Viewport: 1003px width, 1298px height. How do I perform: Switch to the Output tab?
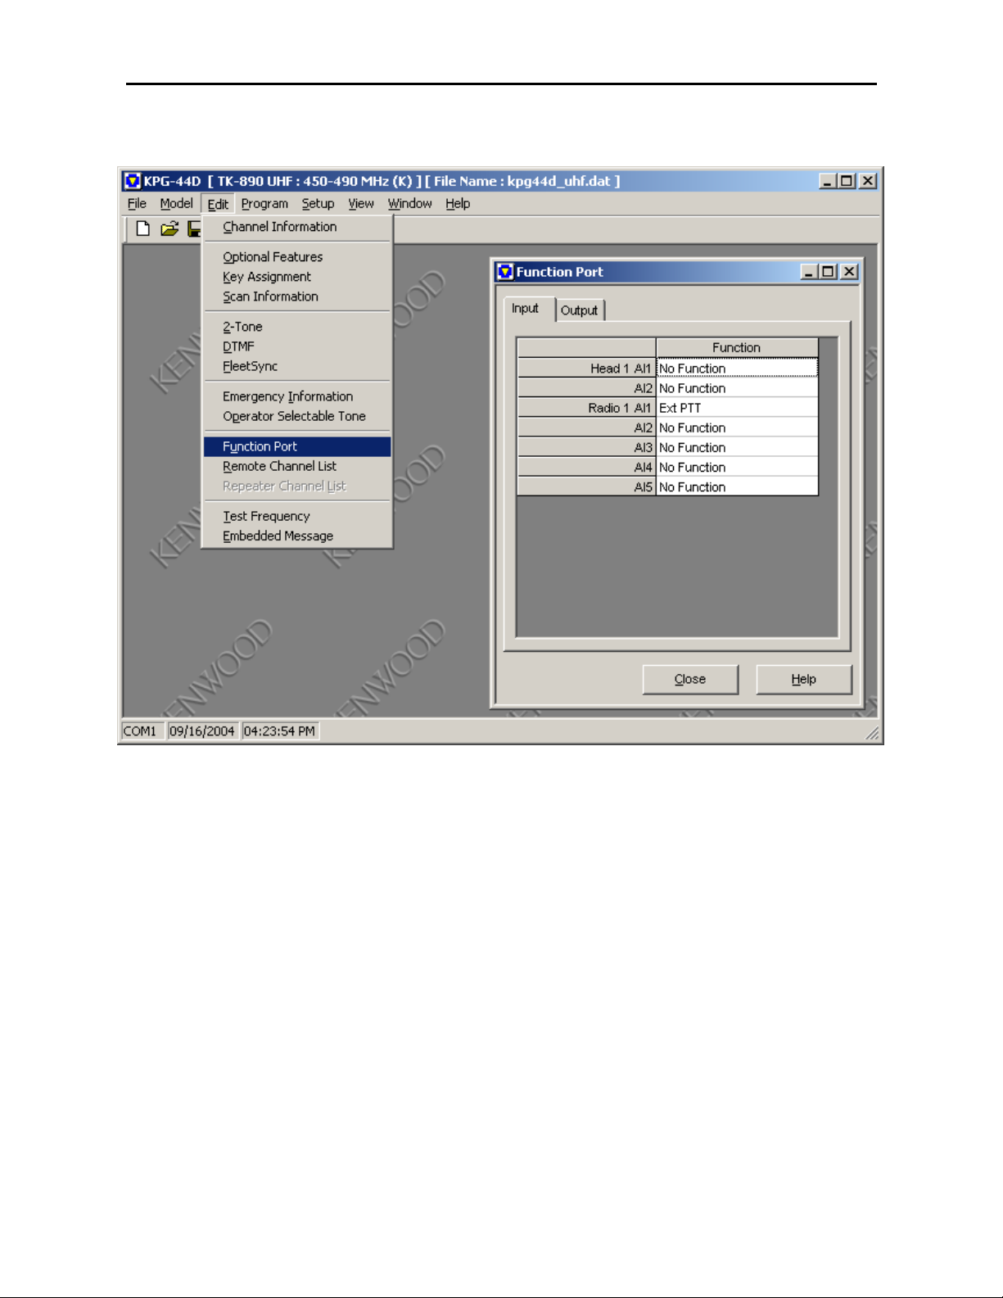(x=580, y=310)
